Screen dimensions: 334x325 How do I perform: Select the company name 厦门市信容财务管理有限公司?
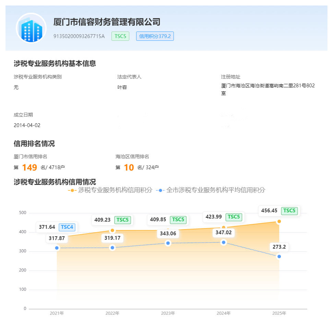click(x=107, y=22)
